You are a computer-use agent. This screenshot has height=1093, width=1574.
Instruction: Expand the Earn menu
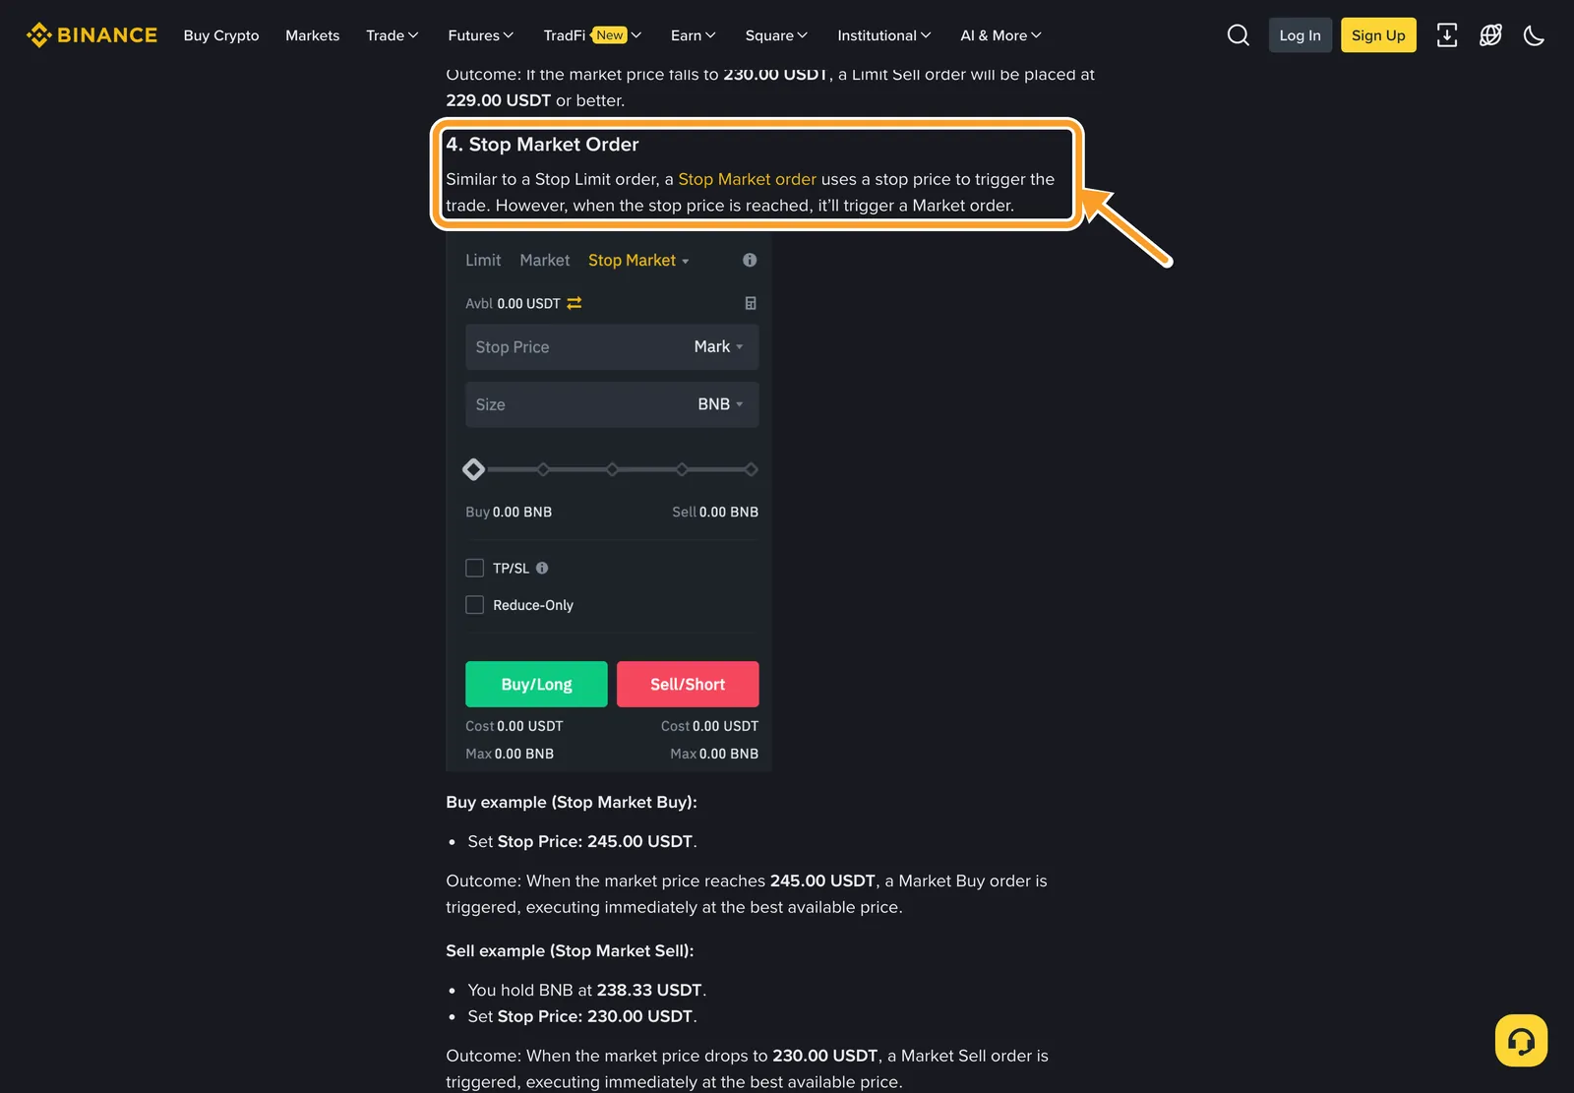pyautogui.click(x=694, y=35)
